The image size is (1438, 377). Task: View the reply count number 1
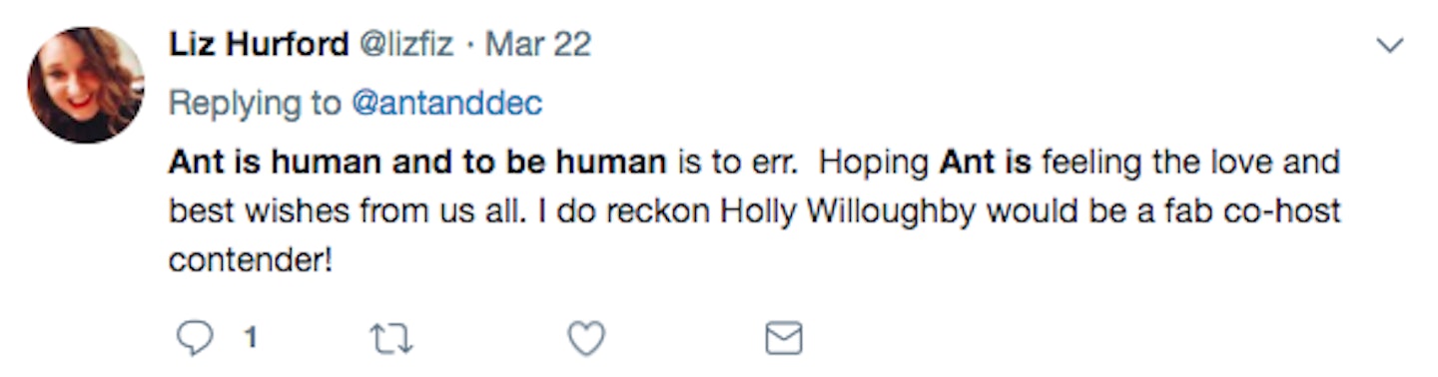click(251, 340)
